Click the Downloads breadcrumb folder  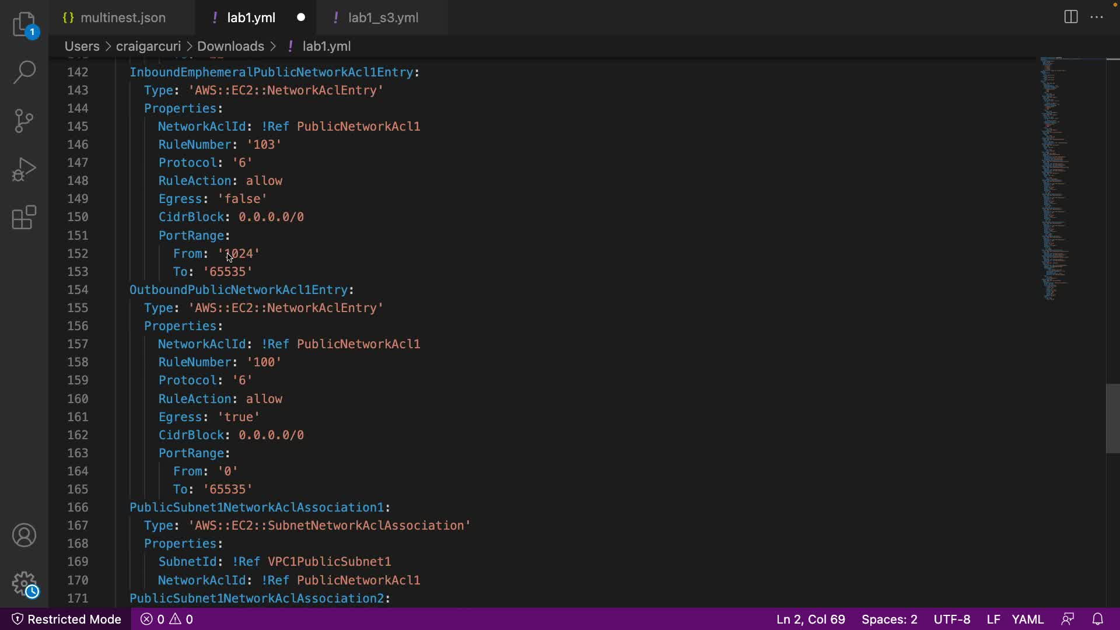click(230, 46)
